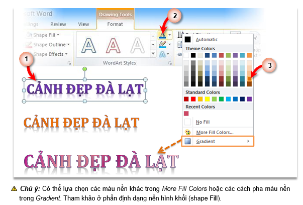Pick the pink recent color swatch
Image resolution: width=303 pixels, height=205 pixels.
pos(188,113)
